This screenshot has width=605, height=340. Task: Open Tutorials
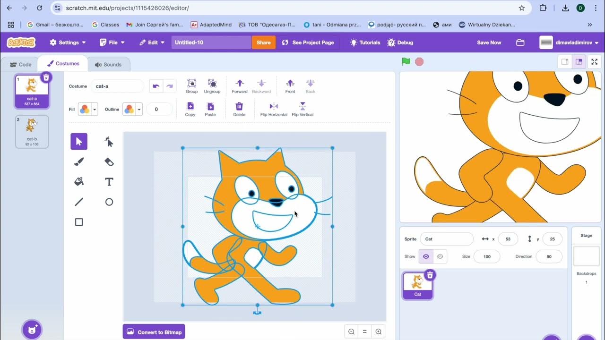pyautogui.click(x=365, y=42)
